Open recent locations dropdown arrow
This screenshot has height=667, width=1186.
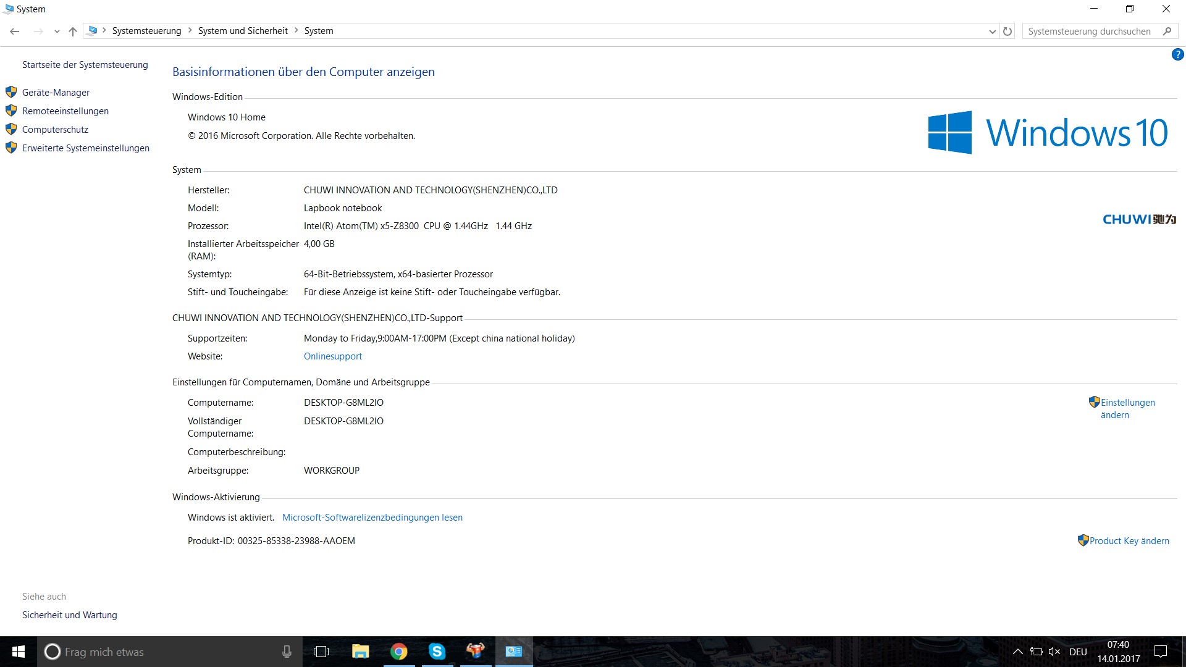tap(57, 31)
